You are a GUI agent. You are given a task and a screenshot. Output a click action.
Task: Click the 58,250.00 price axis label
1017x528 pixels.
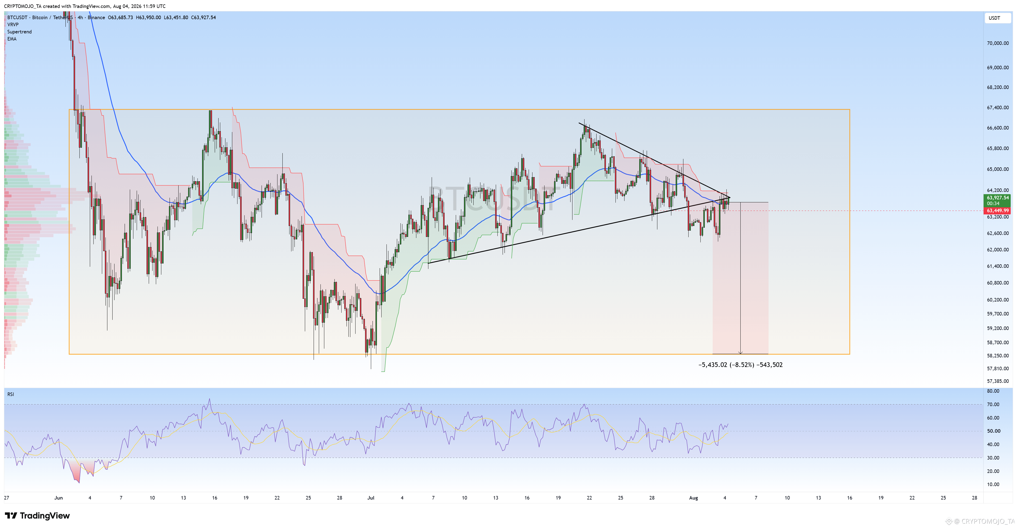(998, 355)
